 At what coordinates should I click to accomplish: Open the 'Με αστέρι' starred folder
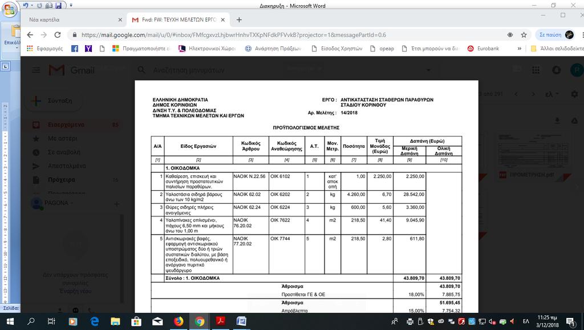(x=62, y=138)
